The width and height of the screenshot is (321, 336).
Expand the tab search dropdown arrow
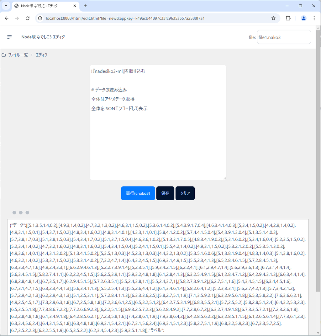(x=6, y=6)
